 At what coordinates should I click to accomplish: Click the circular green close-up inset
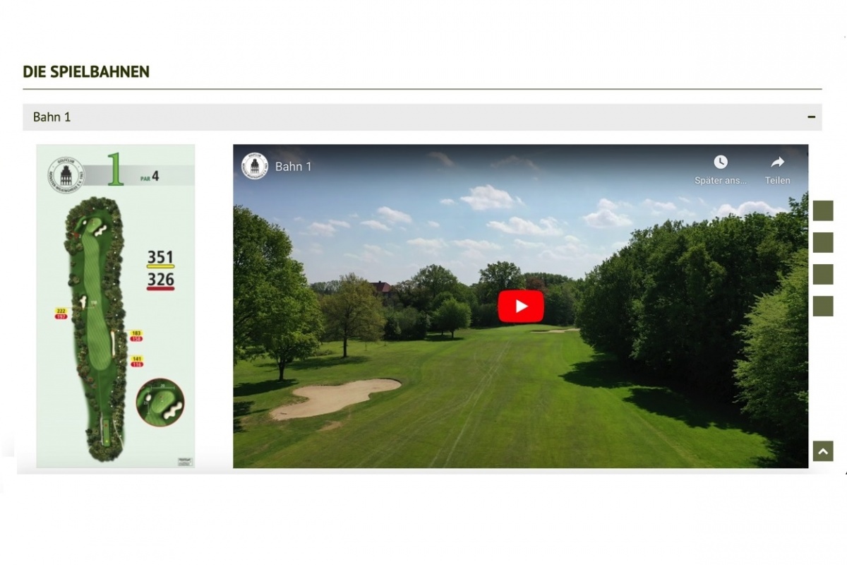[x=160, y=403]
